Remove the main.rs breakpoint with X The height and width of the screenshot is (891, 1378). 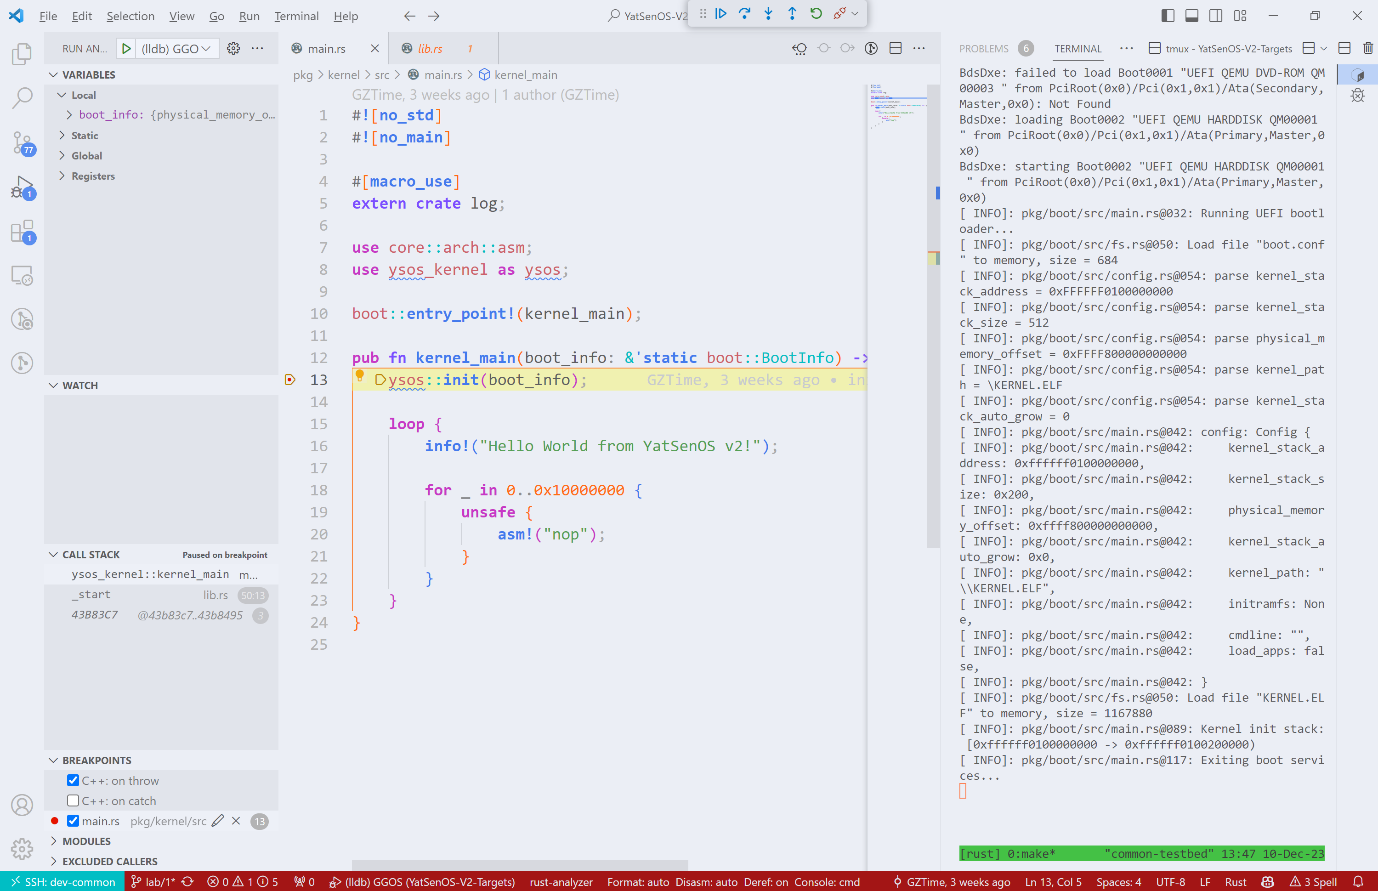(236, 821)
